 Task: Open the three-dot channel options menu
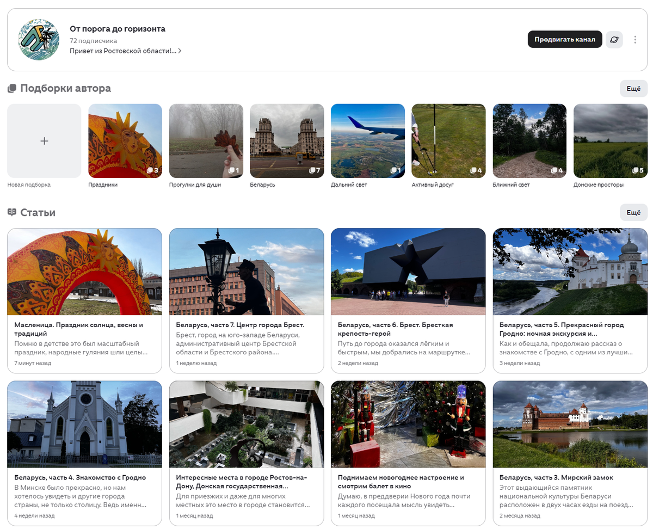[635, 40]
